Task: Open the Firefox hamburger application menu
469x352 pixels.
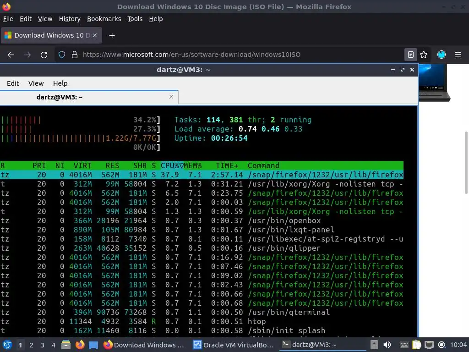Action: tap(458, 55)
